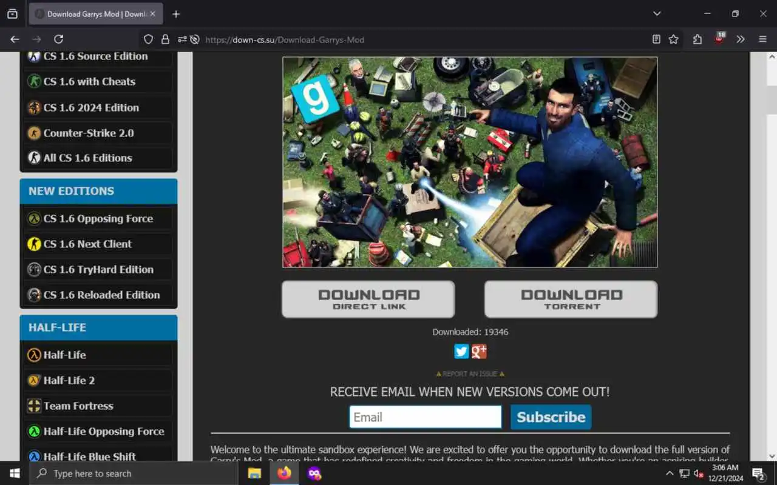The image size is (777, 485).
Task: Share page via Google Plus icon
Action: coord(479,352)
